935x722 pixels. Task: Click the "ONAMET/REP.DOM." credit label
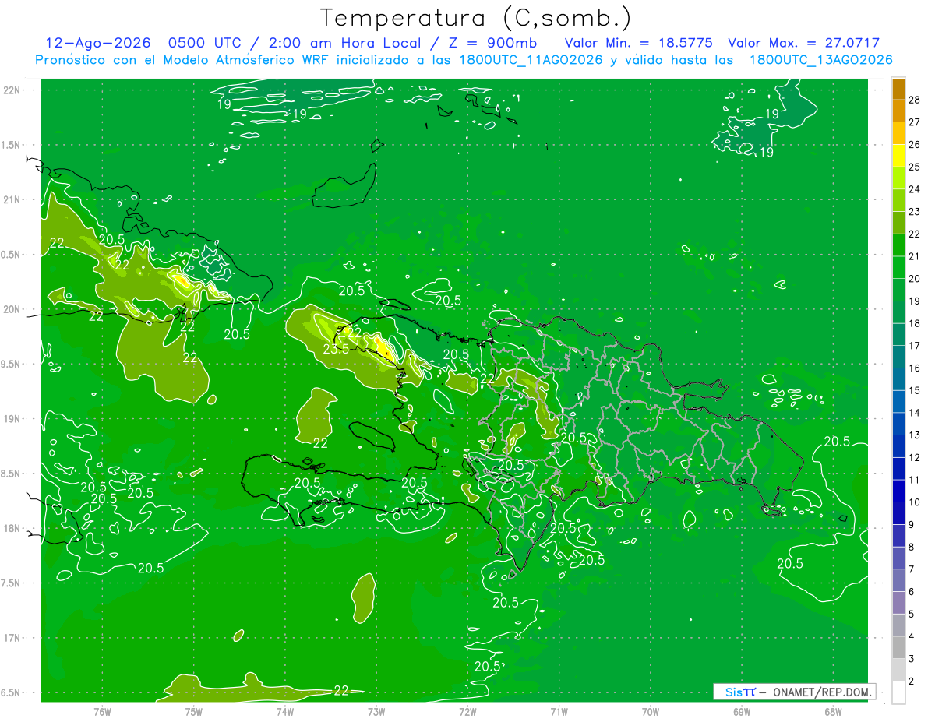pos(824,692)
